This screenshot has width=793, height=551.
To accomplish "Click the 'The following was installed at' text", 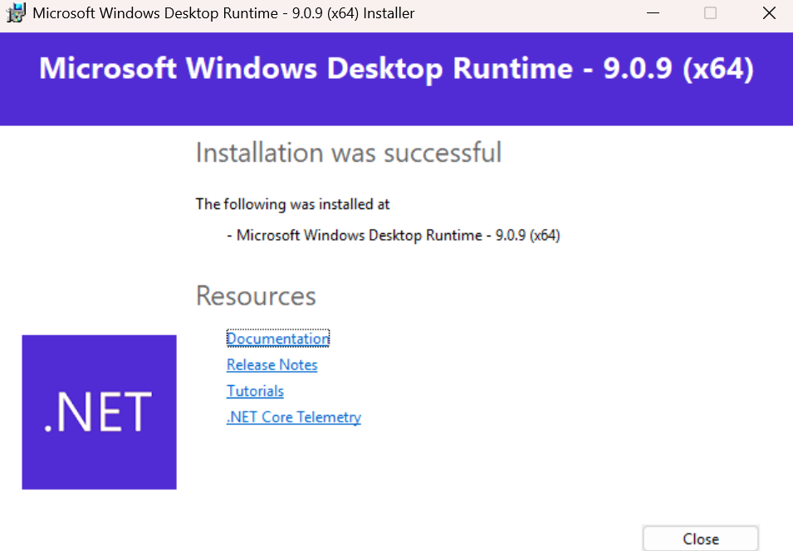I will 292,204.
